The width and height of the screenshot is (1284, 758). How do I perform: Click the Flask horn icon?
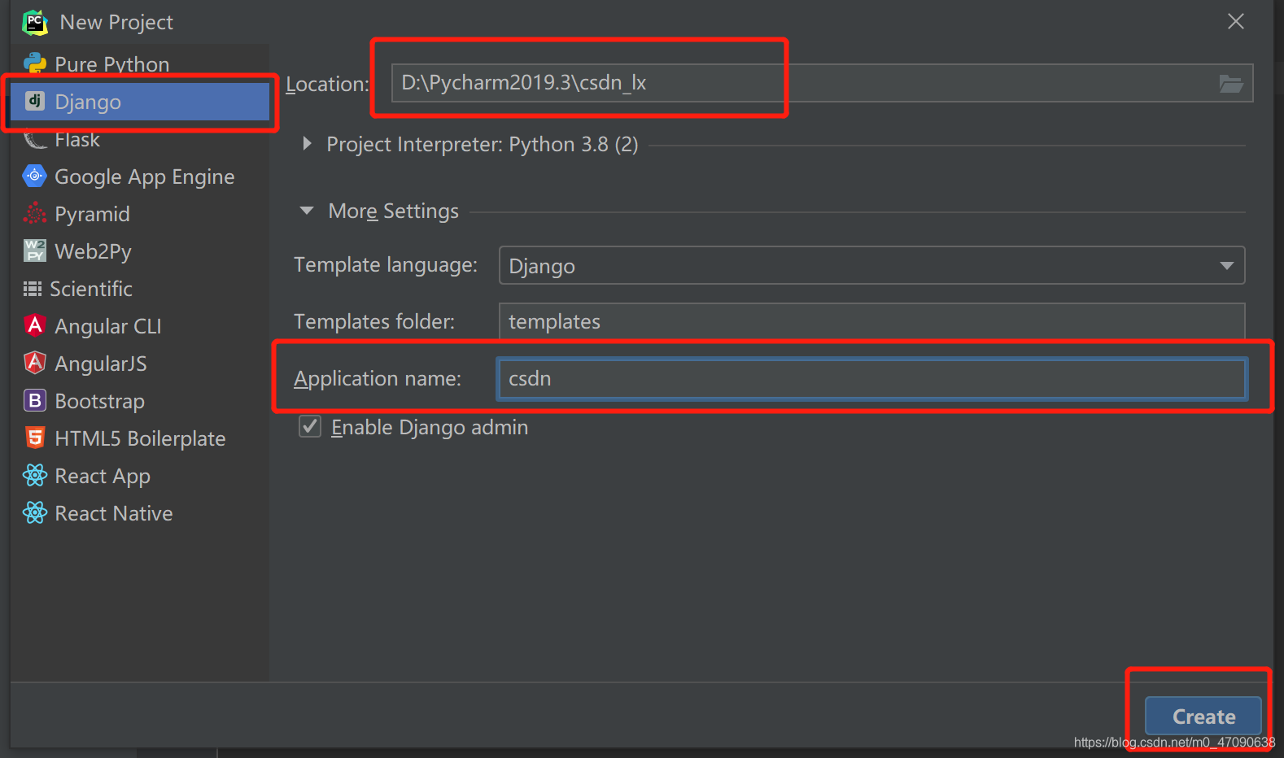coord(34,139)
